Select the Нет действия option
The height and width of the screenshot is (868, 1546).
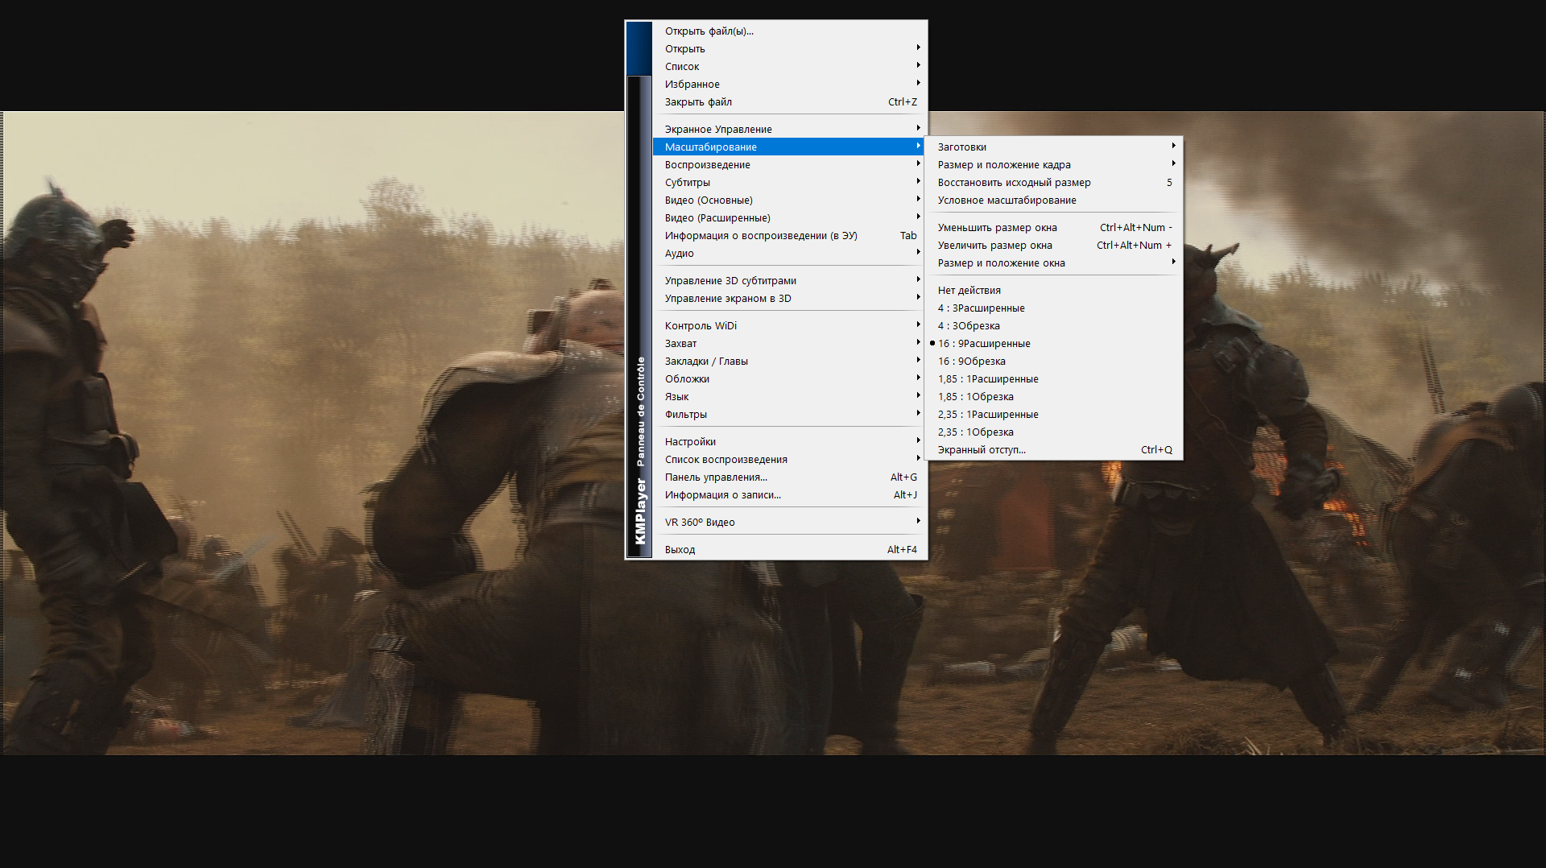pos(969,291)
